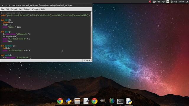This screenshot has width=189, height=106.
Task: Open the Help menu
Action: [x=43, y=9]
